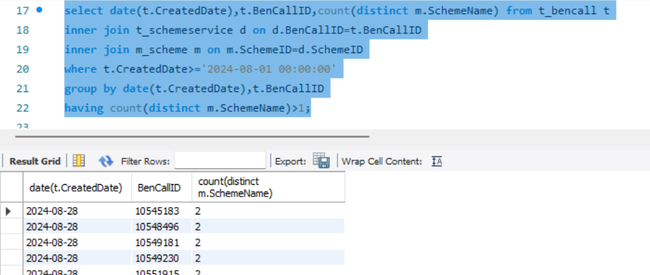Click the count cell in the 10545183 row
650x275 pixels.
click(268, 211)
